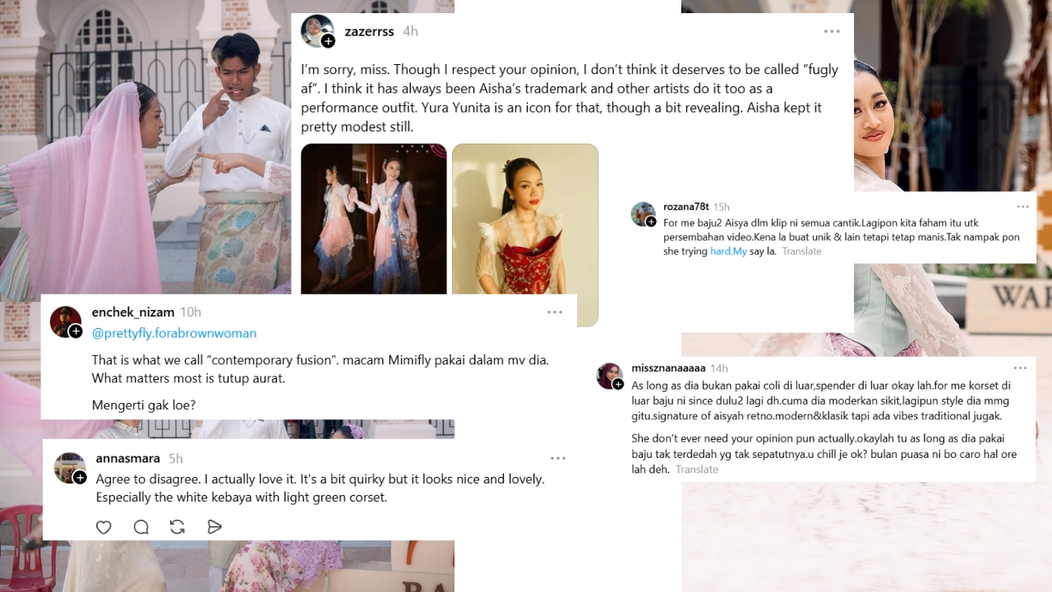The image size is (1052, 592).
Task: Open more options on rozana78t comment
Action: [x=1022, y=206]
